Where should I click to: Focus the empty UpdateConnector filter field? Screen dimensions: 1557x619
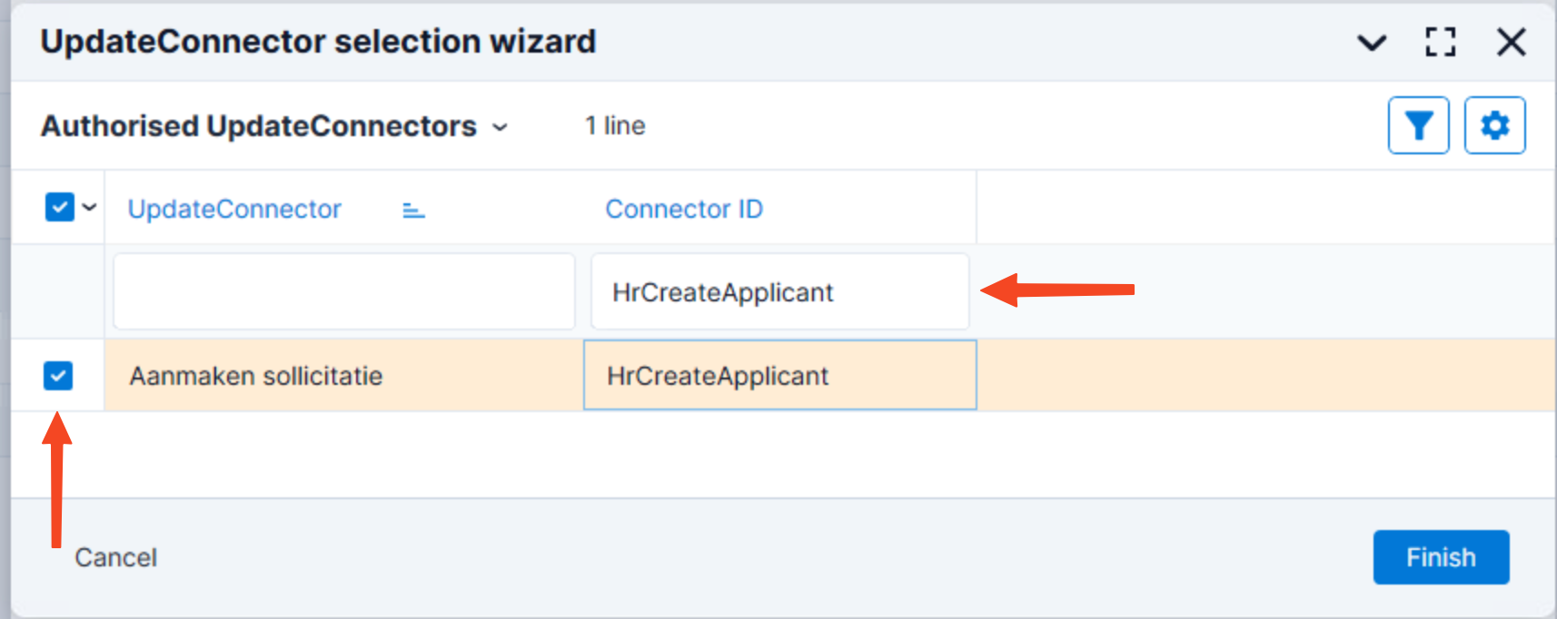[343, 291]
